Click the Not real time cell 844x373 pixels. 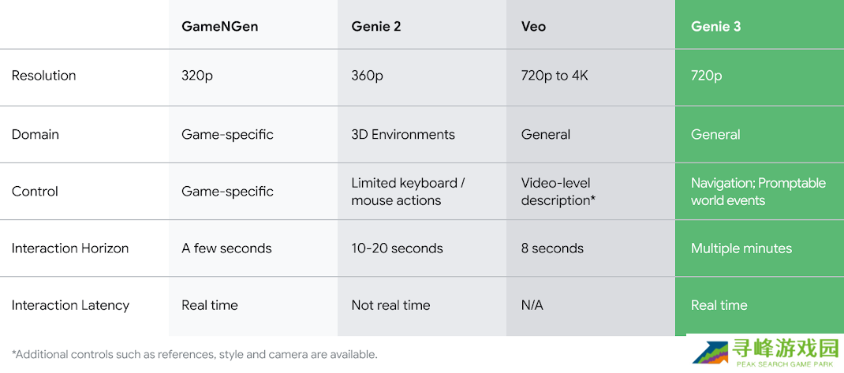[390, 305]
